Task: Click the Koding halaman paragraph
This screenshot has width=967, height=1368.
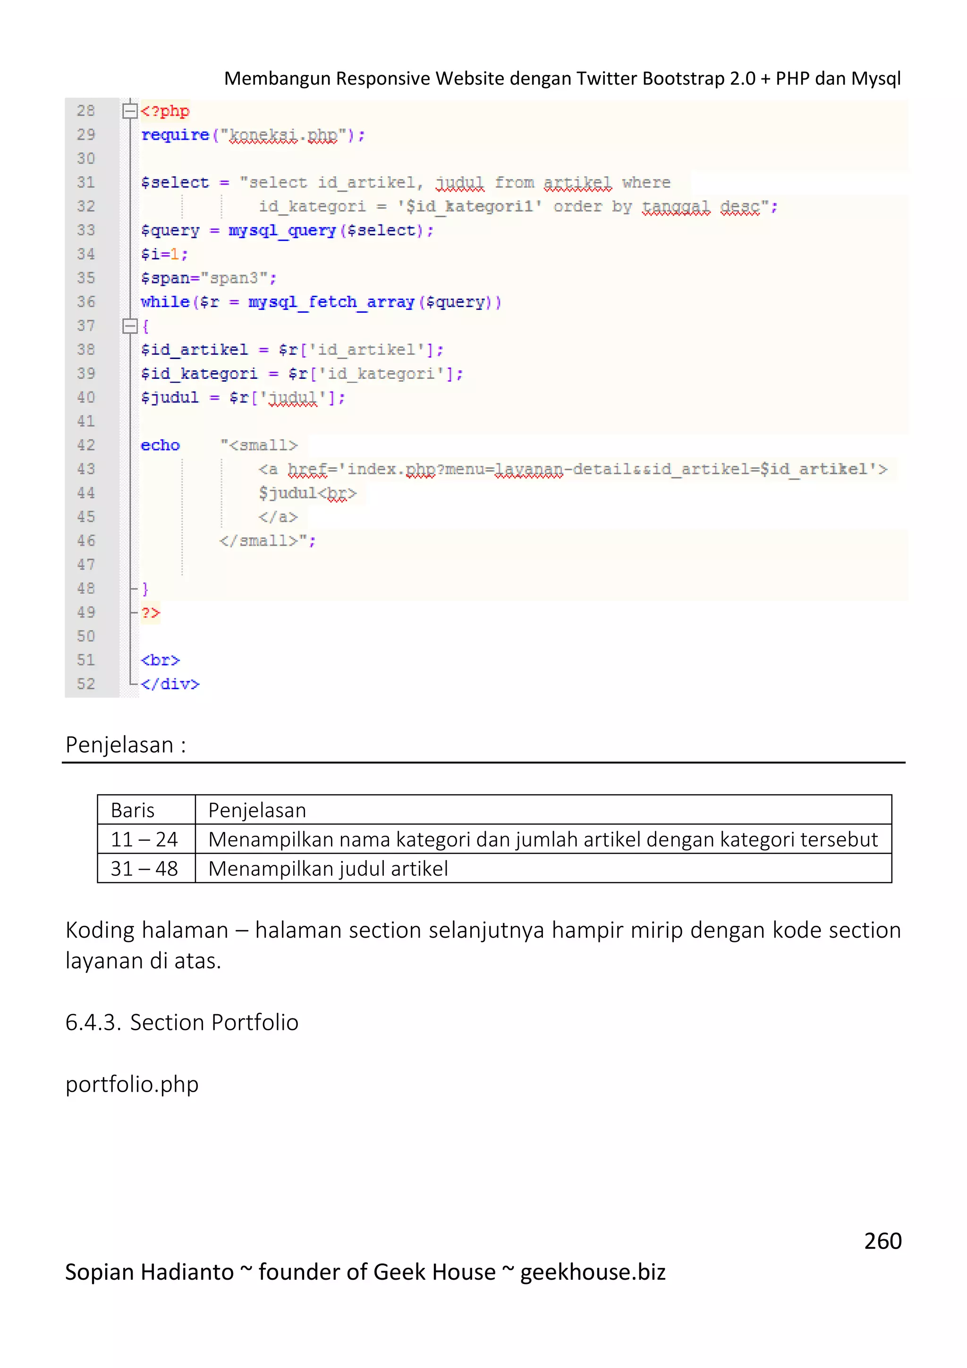Action: pyautogui.click(x=483, y=945)
